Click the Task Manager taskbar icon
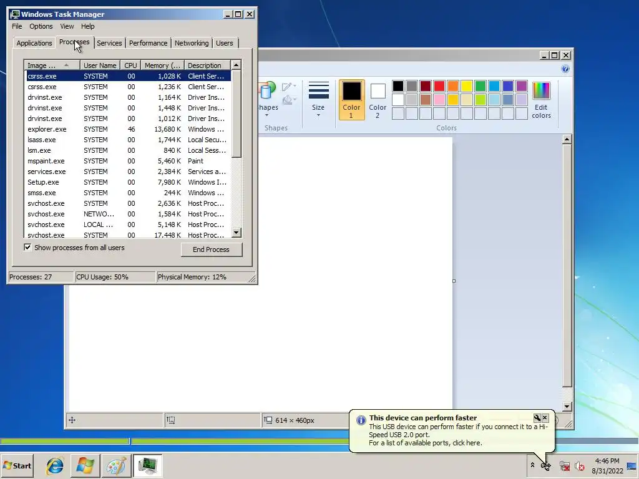The image size is (639, 479). 147,465
